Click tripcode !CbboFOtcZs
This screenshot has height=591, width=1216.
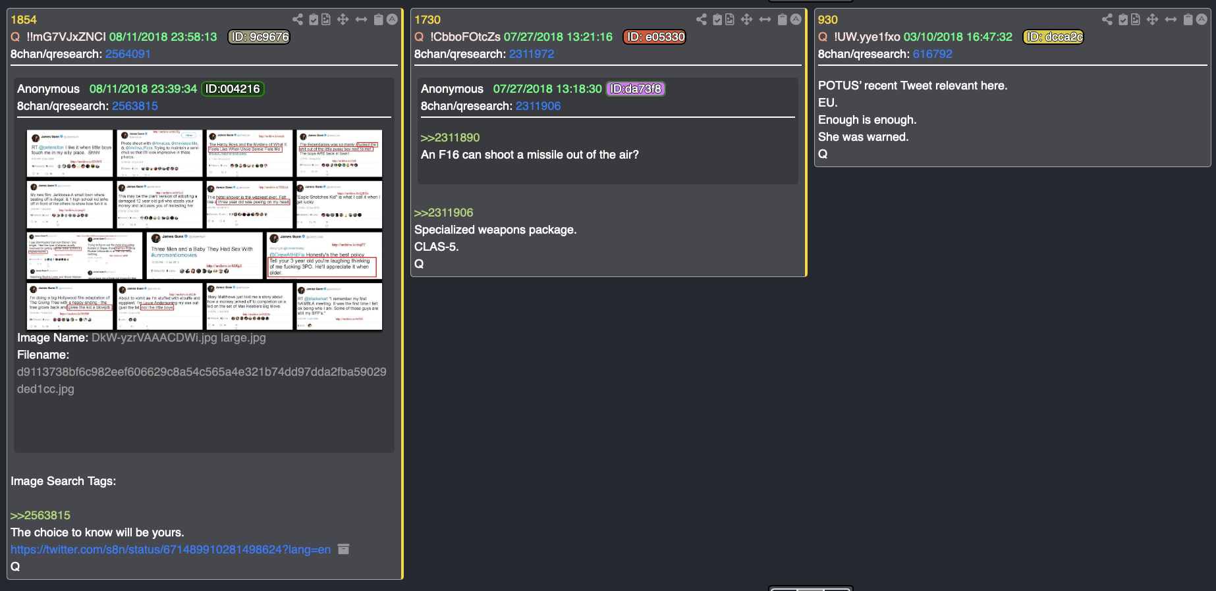pos(465,37)
